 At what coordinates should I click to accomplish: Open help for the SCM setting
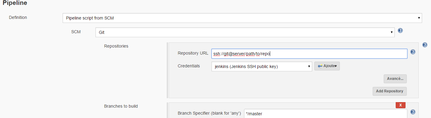pos(400,31)
